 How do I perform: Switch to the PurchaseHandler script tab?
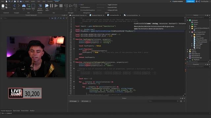[x=114, y=15]
